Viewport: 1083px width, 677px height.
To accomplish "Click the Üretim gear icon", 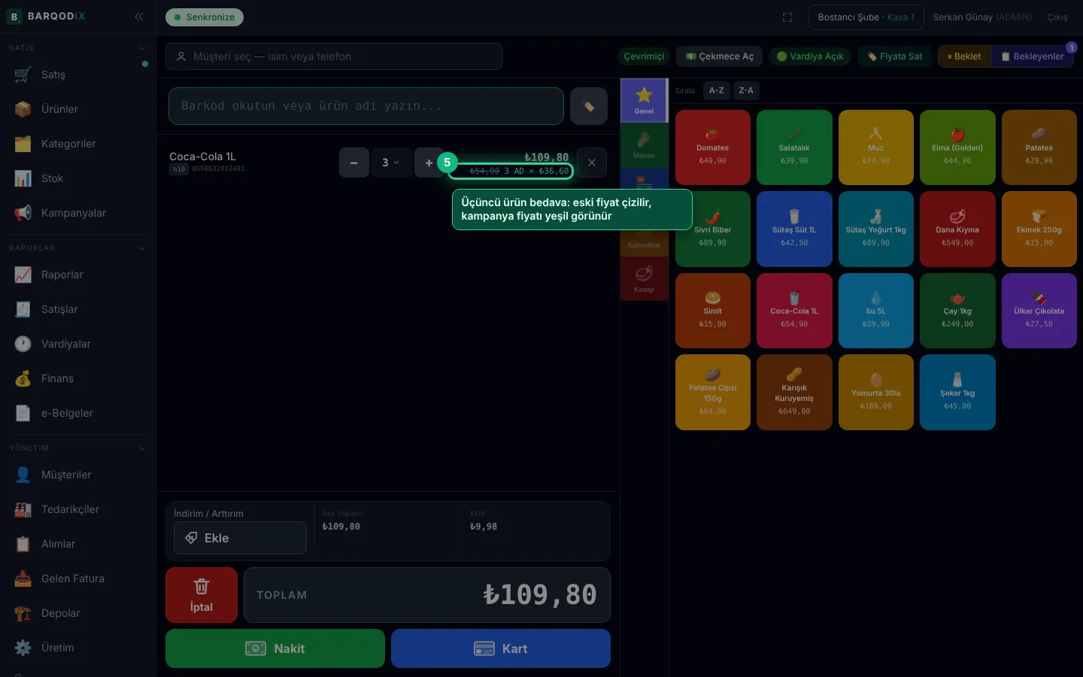I will (x=23, y=648).
